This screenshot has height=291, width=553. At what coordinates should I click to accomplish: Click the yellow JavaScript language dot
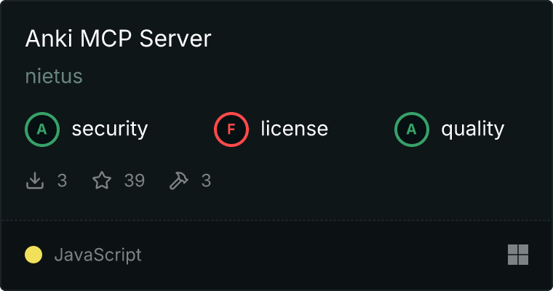click(33, 255)
